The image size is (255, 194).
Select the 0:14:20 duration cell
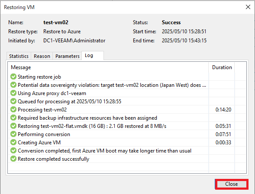pyautogui.click(x=223, y=110)
